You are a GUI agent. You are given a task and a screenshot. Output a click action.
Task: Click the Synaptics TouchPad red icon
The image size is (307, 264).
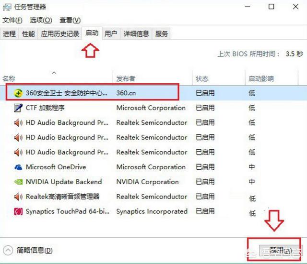tap(18, 211)
